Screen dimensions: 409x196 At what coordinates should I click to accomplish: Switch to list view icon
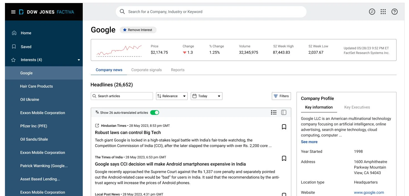coord(274,112)
